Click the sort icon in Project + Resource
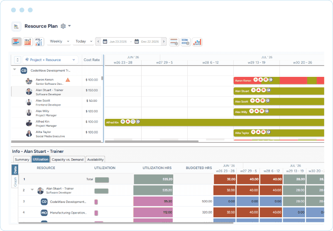This screenshot has width=333, height=231. 27,60
